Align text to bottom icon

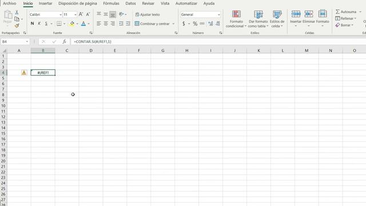pyautogui.click(x=113, y=14)
